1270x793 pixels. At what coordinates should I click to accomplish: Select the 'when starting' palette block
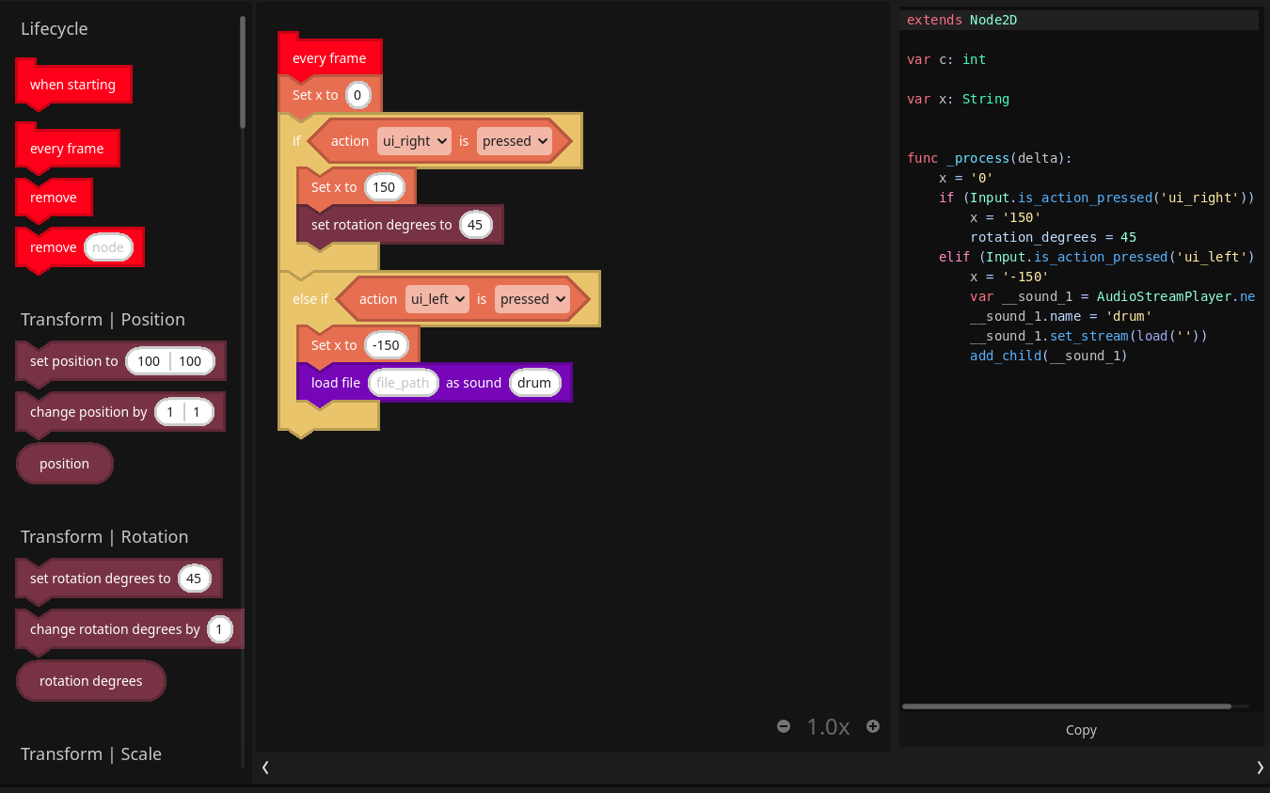tap(72, 85)
